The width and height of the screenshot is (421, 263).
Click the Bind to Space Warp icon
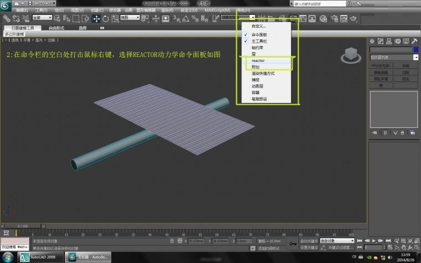pos(25,18)
